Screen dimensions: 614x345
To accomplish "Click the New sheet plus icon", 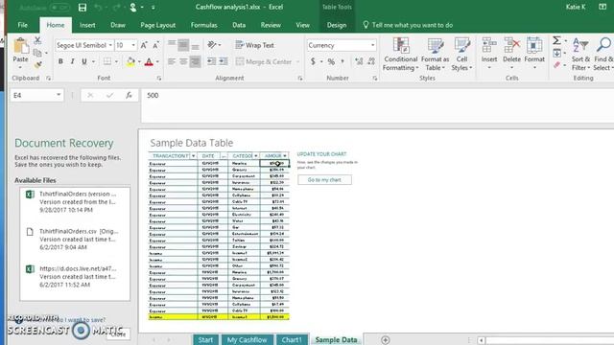I will point(386,340).
